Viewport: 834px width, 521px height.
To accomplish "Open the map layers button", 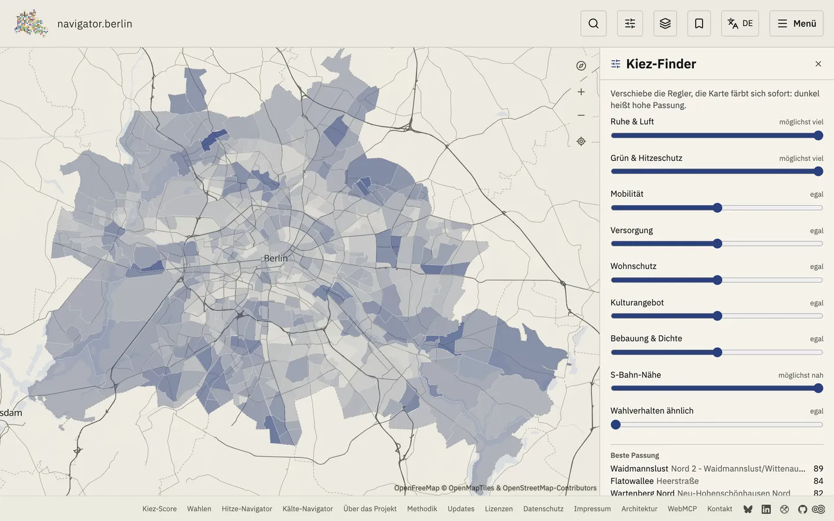I will (x=665, y=24).
